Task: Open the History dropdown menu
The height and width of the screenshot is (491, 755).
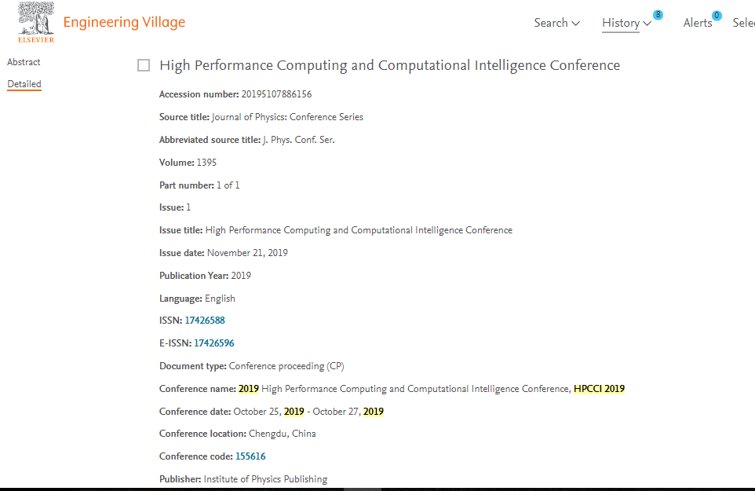Action: [x=626, y=23]
